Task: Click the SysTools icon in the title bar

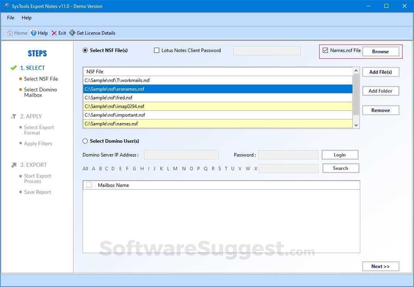Action: (x=6, y=6)
